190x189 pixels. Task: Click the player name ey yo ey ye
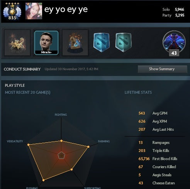66,10
